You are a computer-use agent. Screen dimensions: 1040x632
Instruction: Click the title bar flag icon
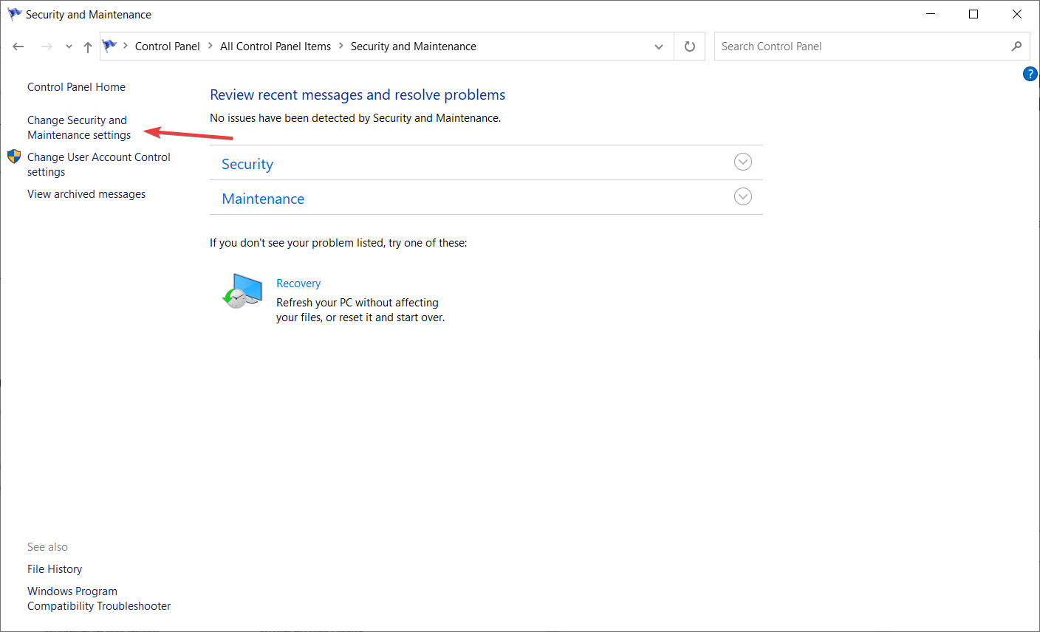pos(14,14)
